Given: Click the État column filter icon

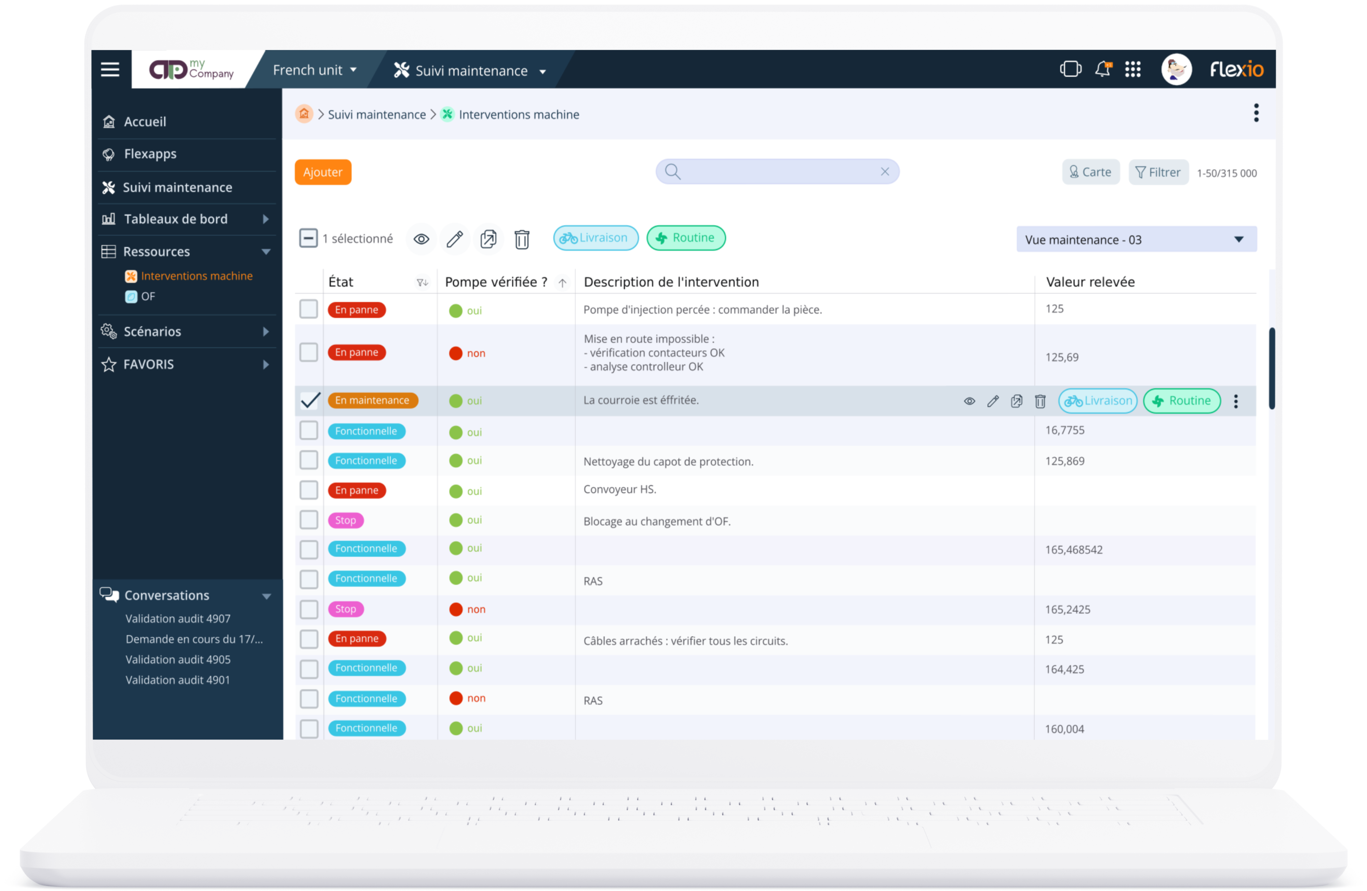Looking at the screenshot, I should click(x=422, y=282).
